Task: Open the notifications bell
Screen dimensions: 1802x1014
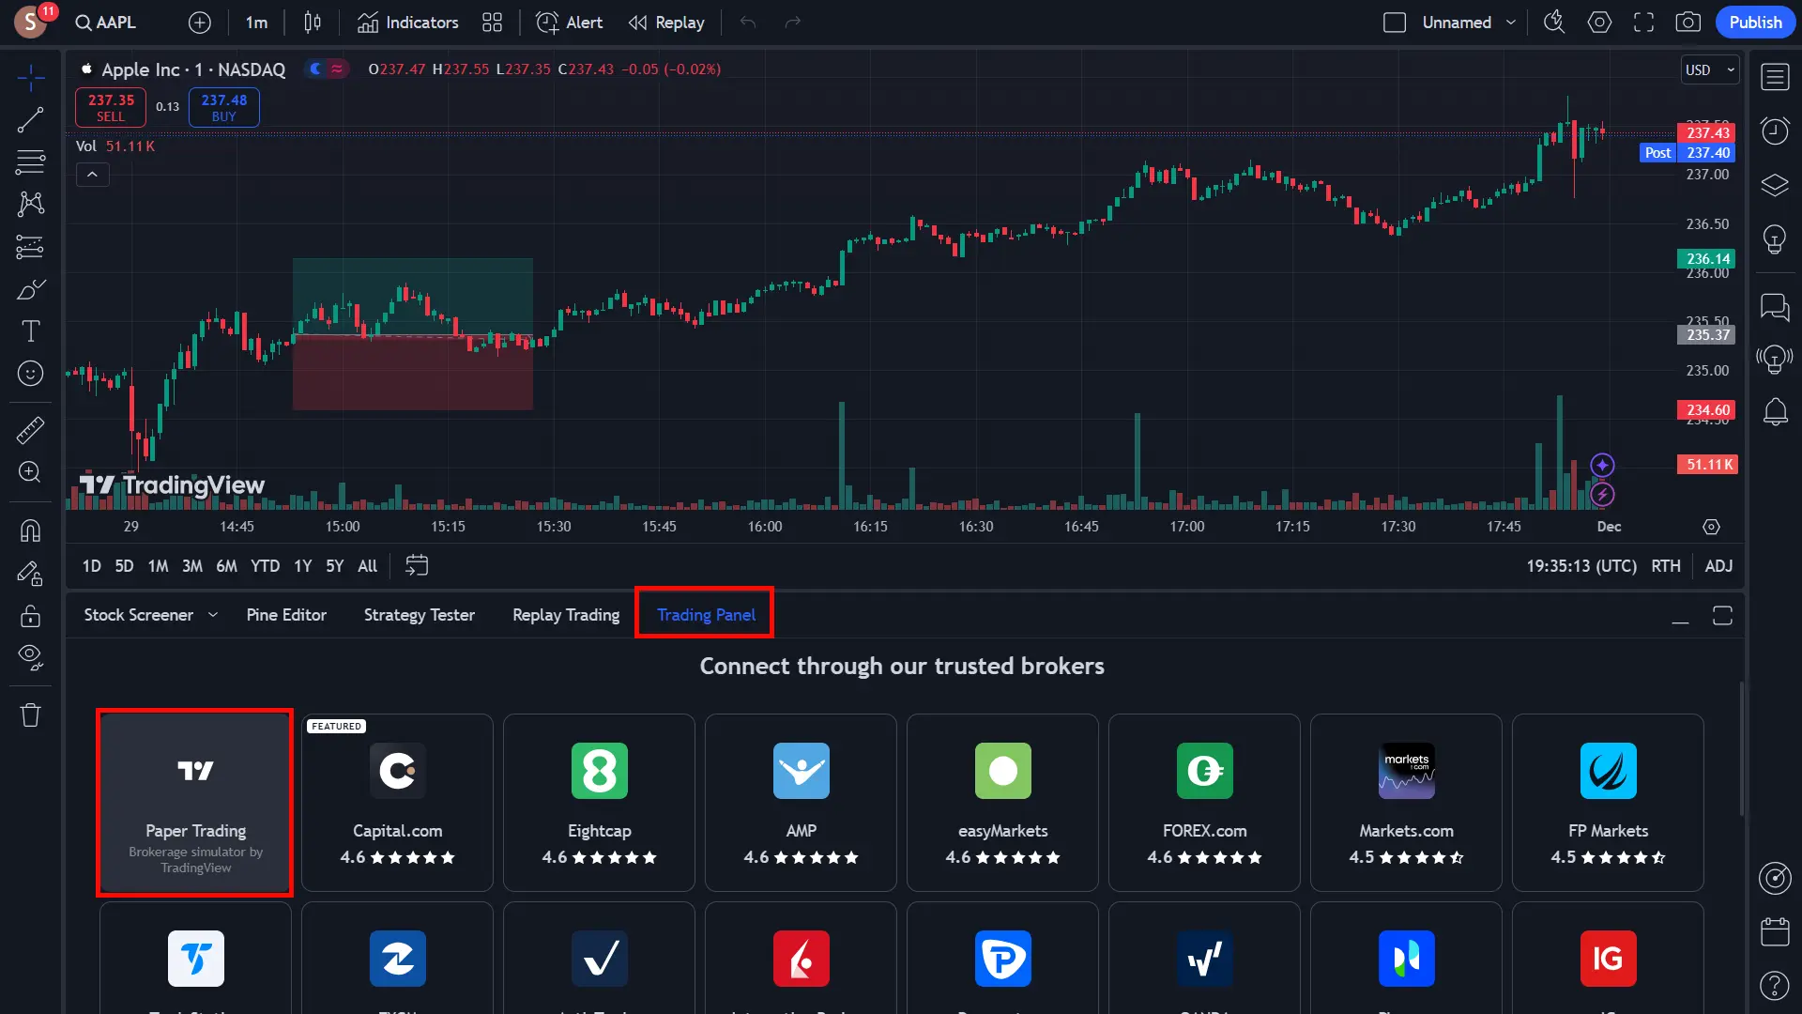Action: coord(1775,411)
